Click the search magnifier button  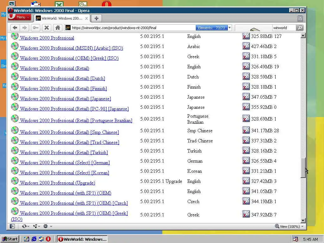[300, 28]
